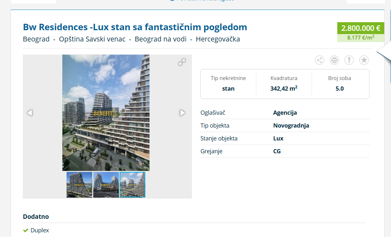Click the share listing icon
Viewport: 391px width, 250px height.
pyautogui.click(x=319, y=60)
